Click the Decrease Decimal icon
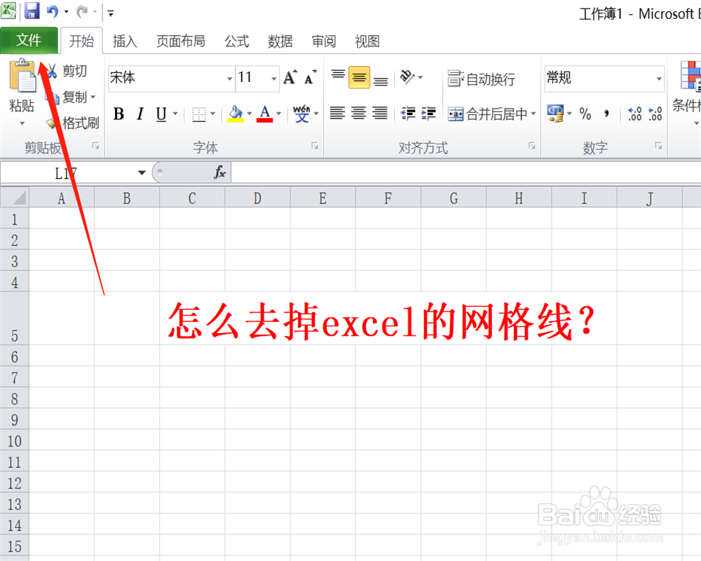Image resolution: width=701 pixels, height=561 pixels. (655, 114)
